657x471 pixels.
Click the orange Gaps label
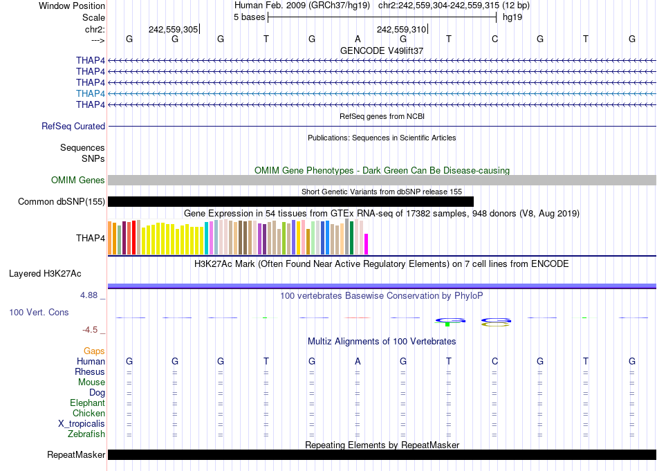tap(94, 351)
